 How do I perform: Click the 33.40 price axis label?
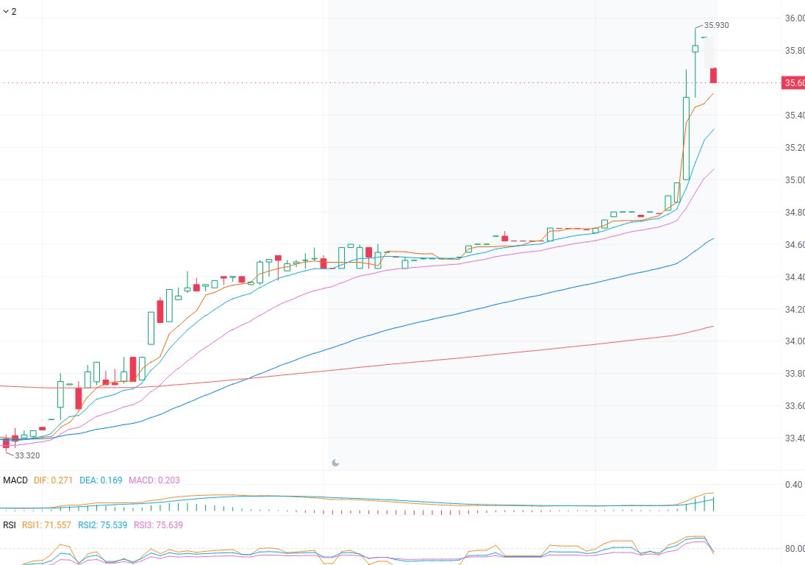795,438
